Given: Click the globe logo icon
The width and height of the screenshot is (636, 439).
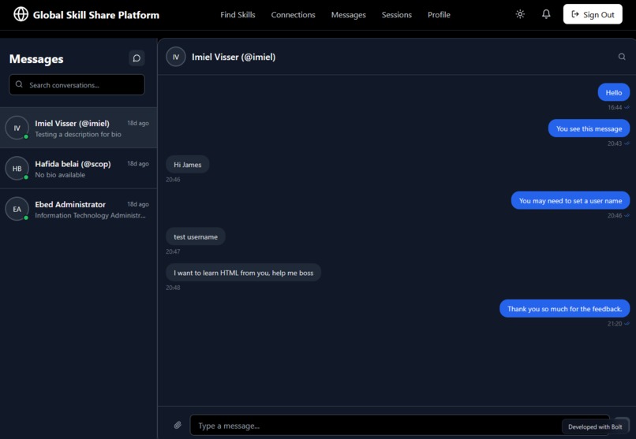Looking at the screenshot, I should (x=21, y=14).
